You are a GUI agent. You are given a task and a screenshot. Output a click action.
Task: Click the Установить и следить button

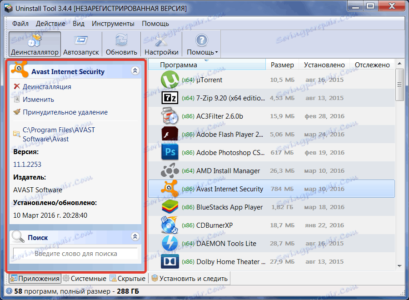(190, 278)
